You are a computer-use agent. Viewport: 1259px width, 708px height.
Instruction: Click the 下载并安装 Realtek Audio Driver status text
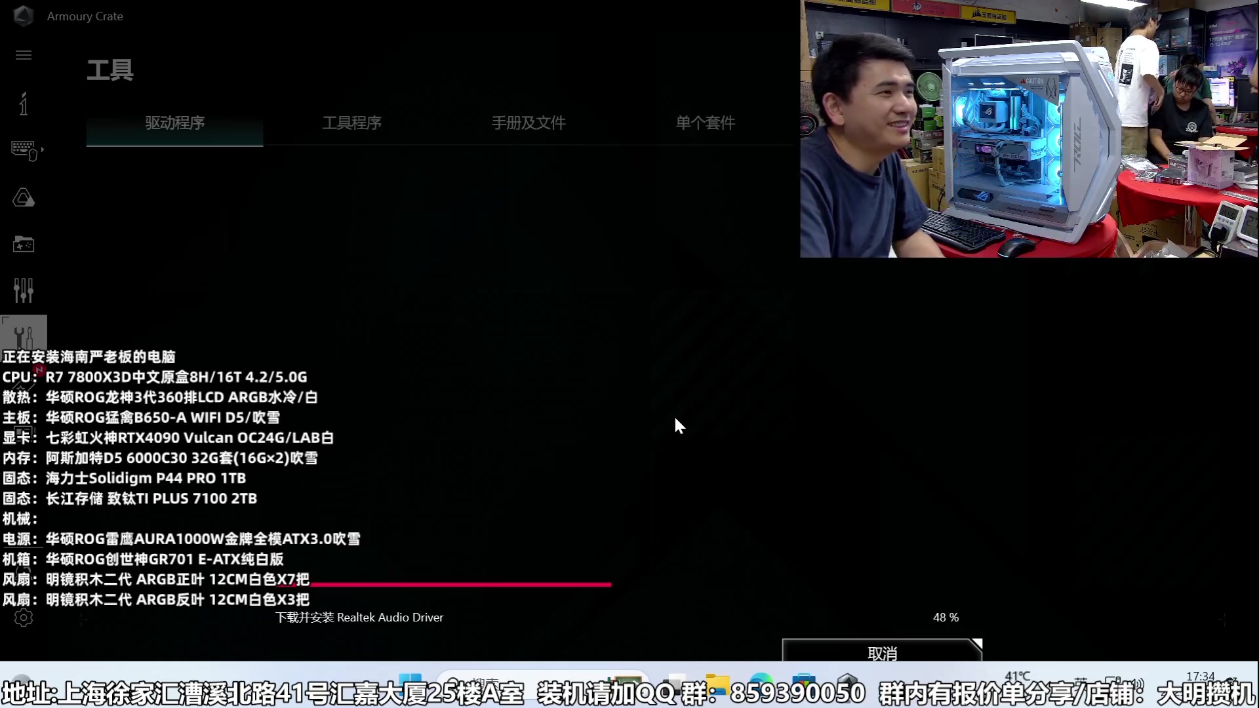point(359,618)
